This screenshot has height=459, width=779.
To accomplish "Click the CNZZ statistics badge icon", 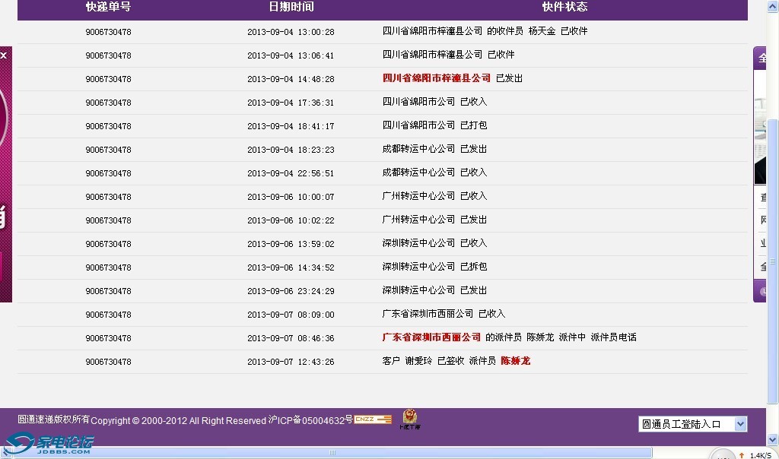I will point(373,419).
